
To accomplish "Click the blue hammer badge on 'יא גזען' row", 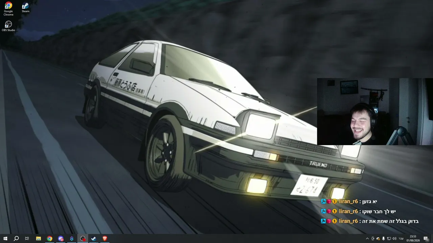I will click(x=323, y=201).
